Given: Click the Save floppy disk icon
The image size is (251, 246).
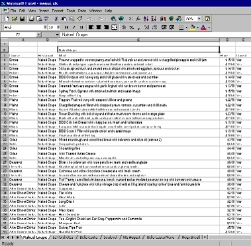Looking at the screenshot, I should [x=22, y=19].
